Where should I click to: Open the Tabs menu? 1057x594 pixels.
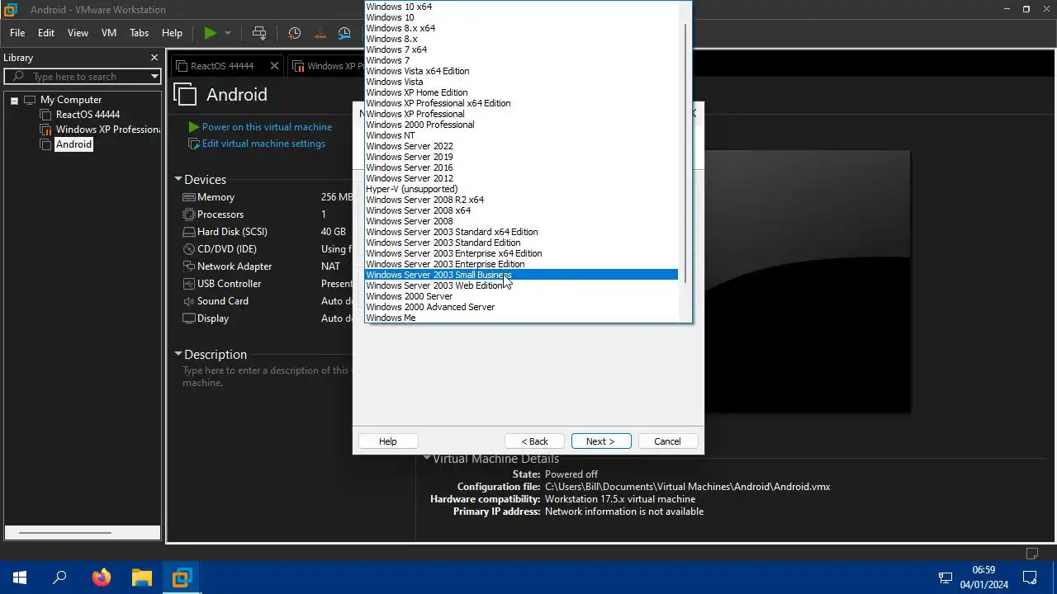(x=140, y=33)
